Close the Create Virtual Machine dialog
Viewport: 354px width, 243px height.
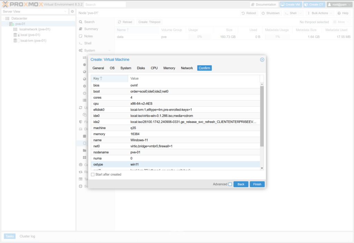[262, 60]
